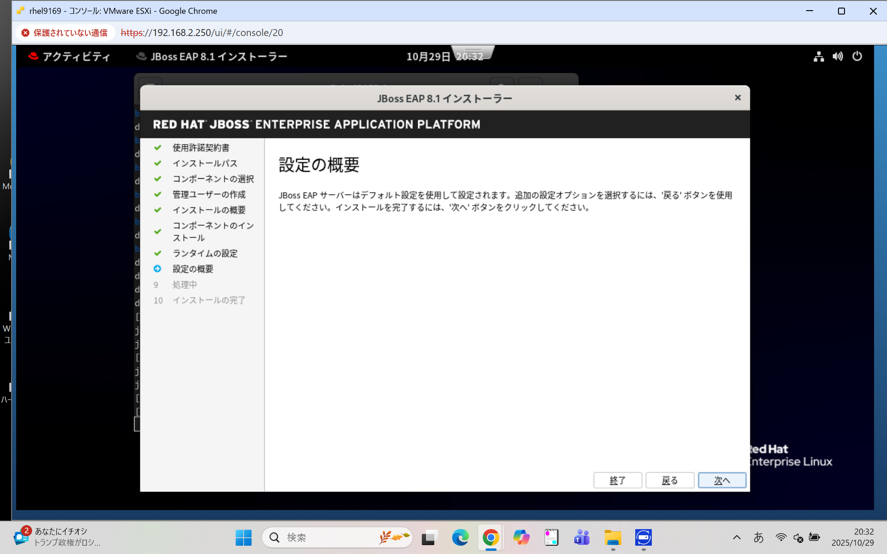Select アクティビティ in the GNOME top bar

tap(69, 56)
